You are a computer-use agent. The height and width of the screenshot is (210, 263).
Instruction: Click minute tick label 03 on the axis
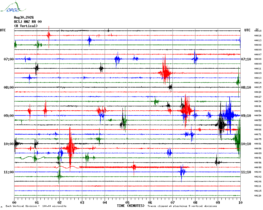(82, 202)
